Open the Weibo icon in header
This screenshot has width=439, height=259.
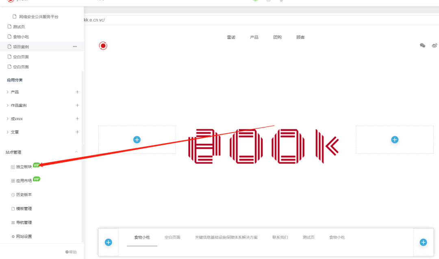click(x=435, y=45)
